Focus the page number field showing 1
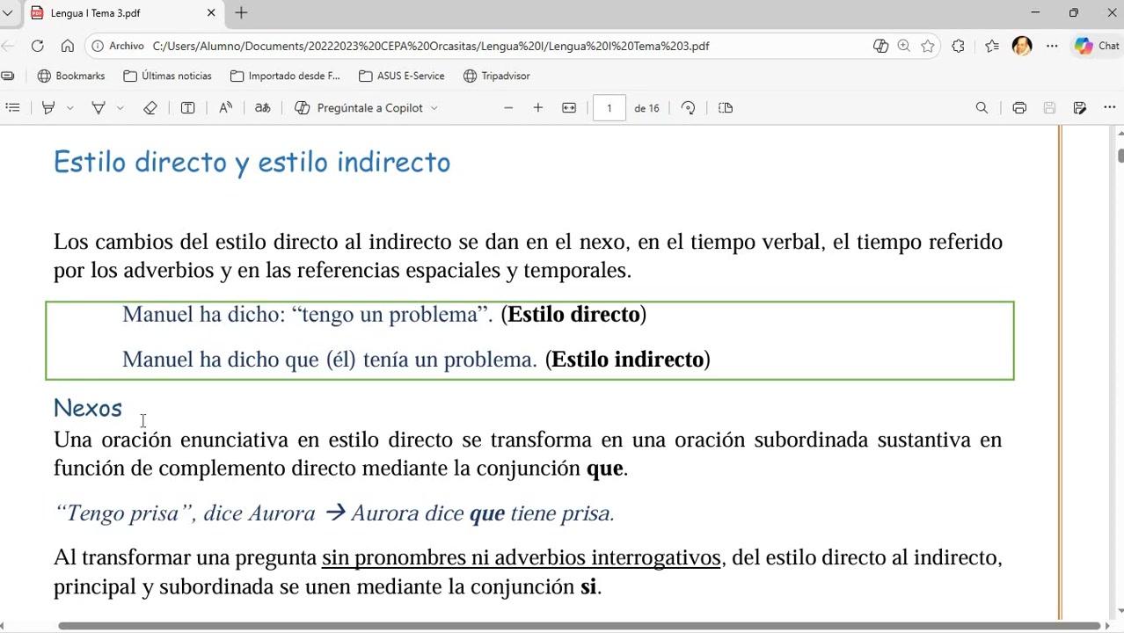Image resolution: width=1124 pixels, height=633 pixels. (609, 107)
